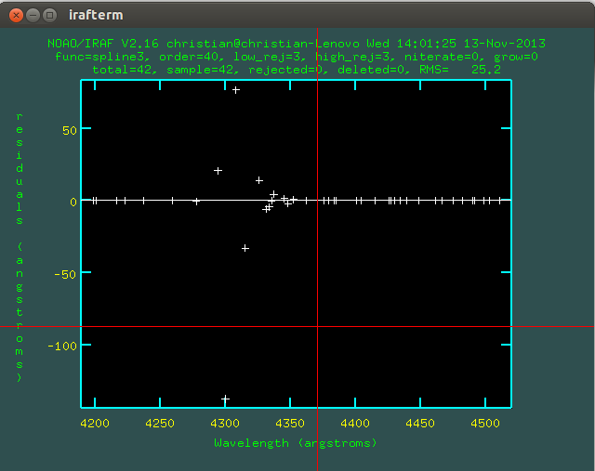The width and height of the screenshot is (595, 471).
Task: Click the Wavelength (argstroms) axis title
Action: (x=296, y=443)
